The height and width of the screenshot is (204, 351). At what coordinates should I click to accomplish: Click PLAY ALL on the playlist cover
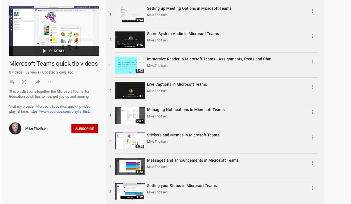pos(54,51)
